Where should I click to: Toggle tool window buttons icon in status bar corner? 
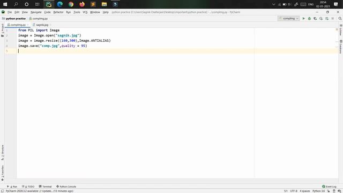click(2, 191)
